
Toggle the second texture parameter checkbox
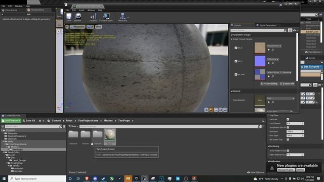(236, 61)
